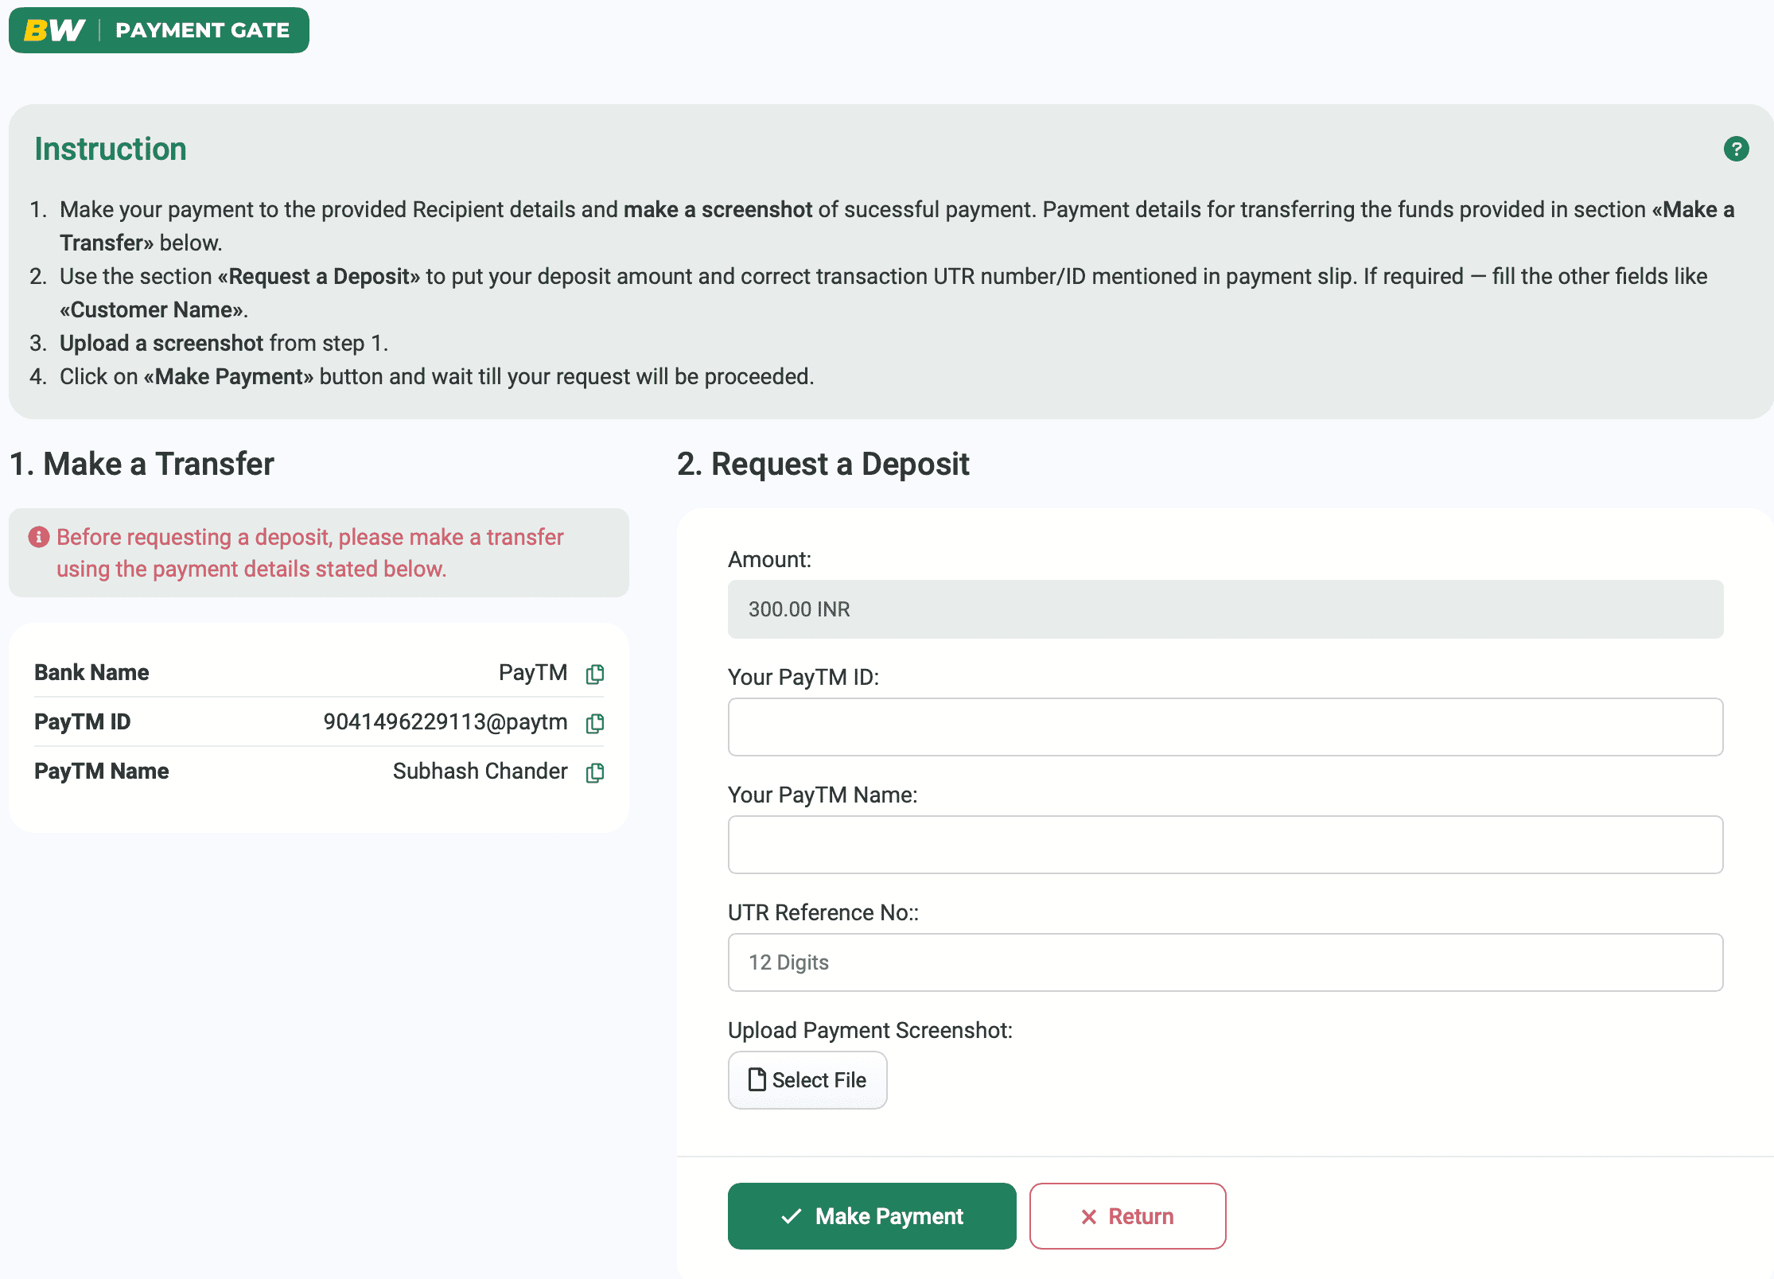This screenshot has width=1774, height=1279.
Task: Copy the PayTM ID 9041496229113@paytm
Action: click(x=595, y=723)
